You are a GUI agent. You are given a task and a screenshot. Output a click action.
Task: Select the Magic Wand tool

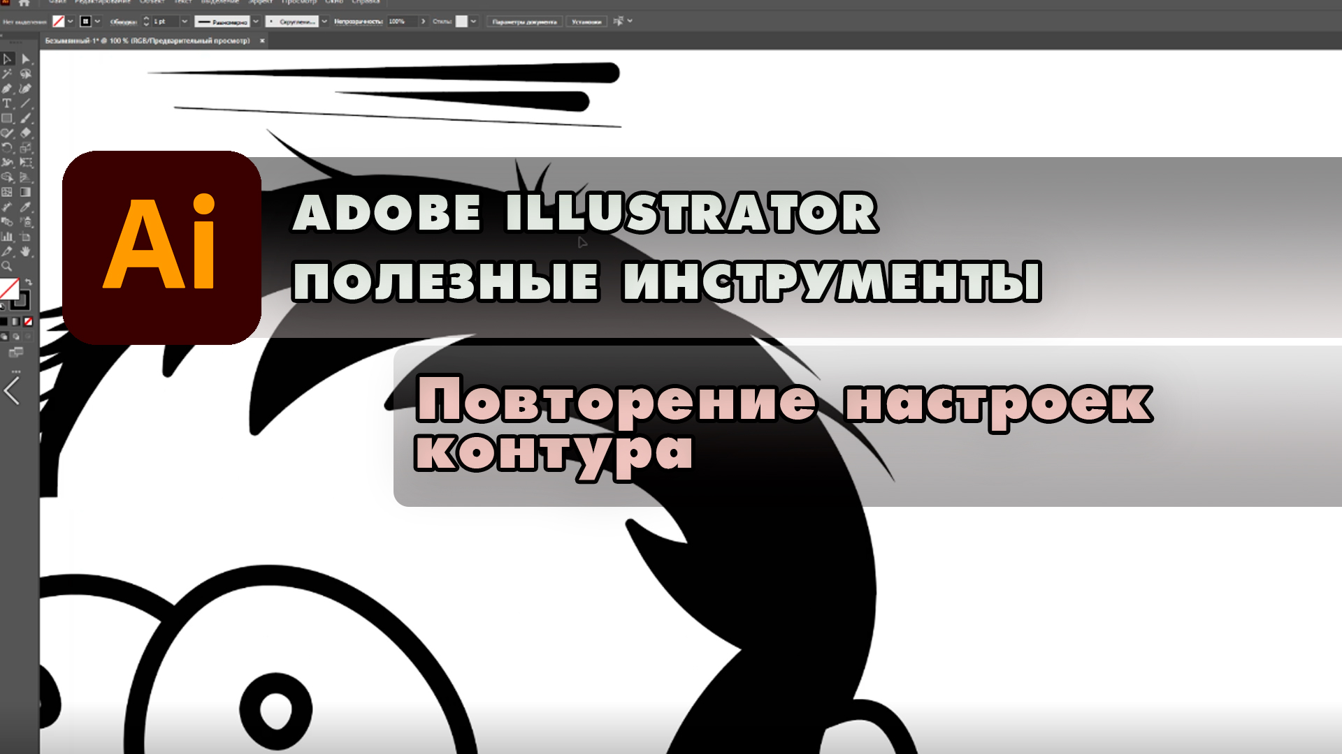pyautogui.click(x=8, y=74)
